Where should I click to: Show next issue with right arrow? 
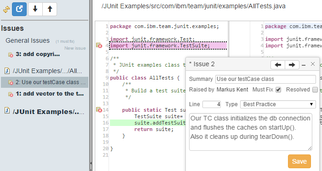point(292,65)
